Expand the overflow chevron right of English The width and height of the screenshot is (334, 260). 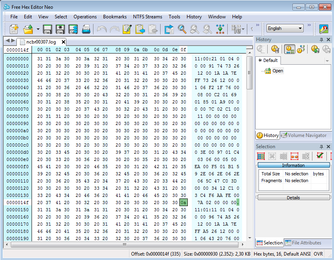[x=309, y=25]
